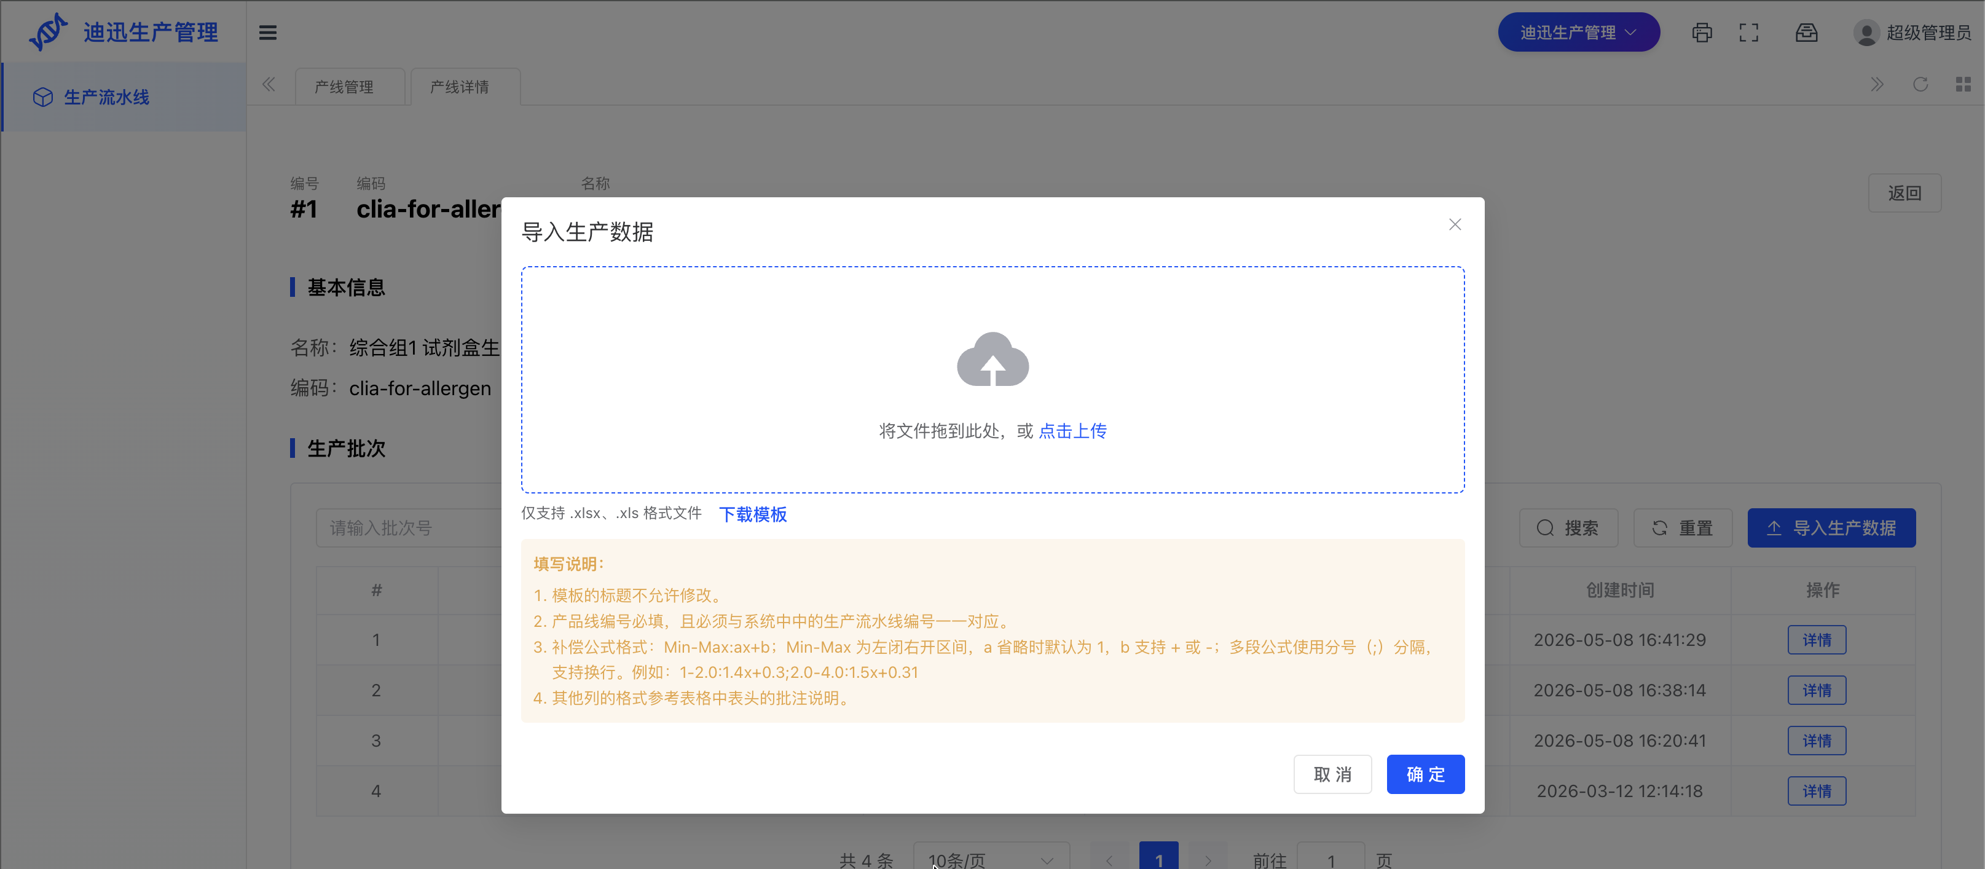Open the 10条/页 page size dropdown
Image resolution: width=1985 pixels, height=869 pixels.
pos(991,859)
